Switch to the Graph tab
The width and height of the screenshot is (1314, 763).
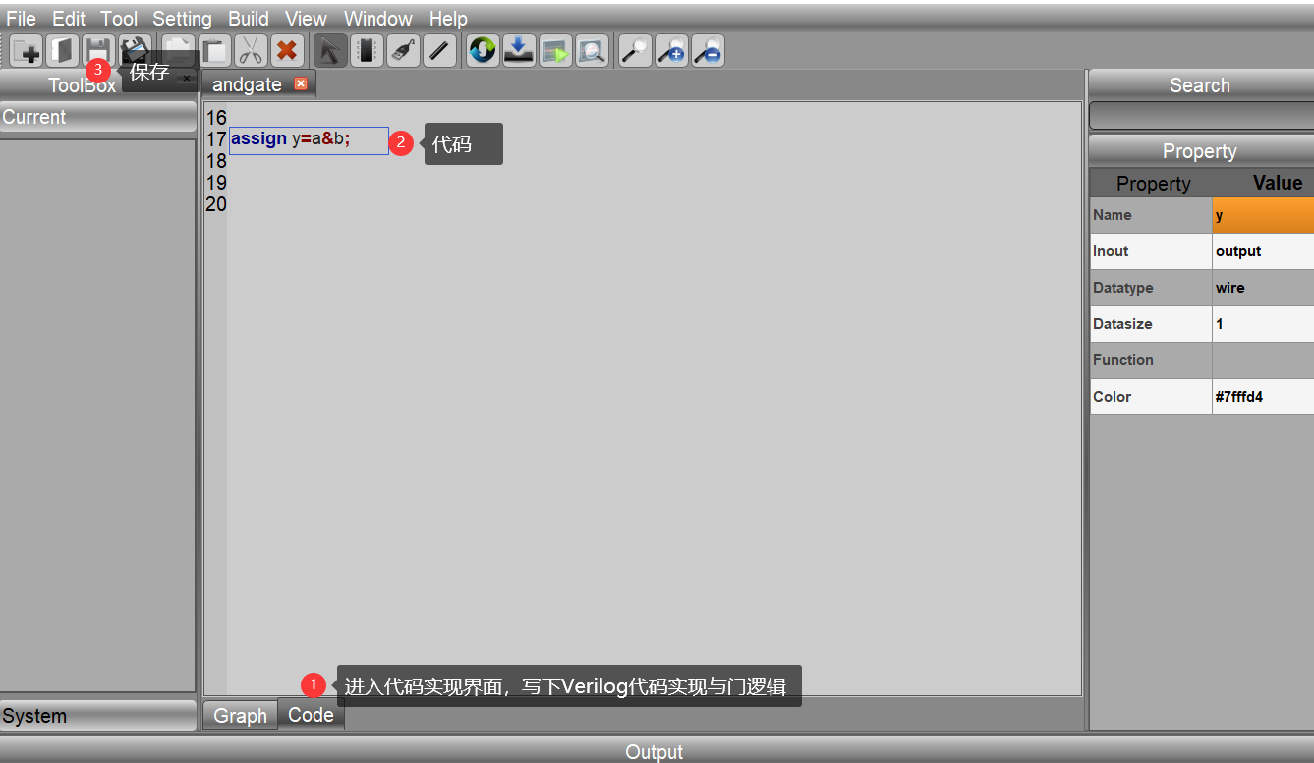click(x=241, y=716)
